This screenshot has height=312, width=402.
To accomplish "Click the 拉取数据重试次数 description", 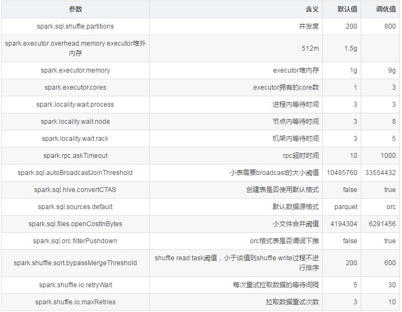I will 292,302.
